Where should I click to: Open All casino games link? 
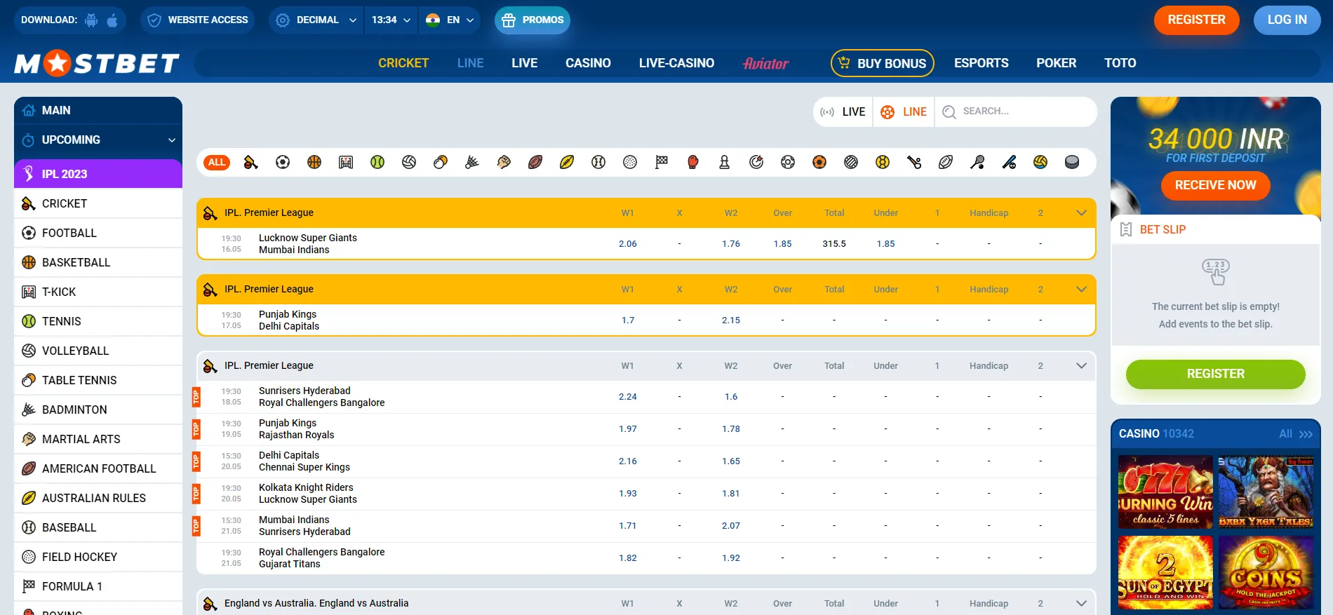click(x=1295, y=433)
